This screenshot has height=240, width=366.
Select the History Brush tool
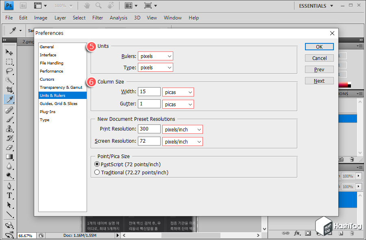coord(9,138)
